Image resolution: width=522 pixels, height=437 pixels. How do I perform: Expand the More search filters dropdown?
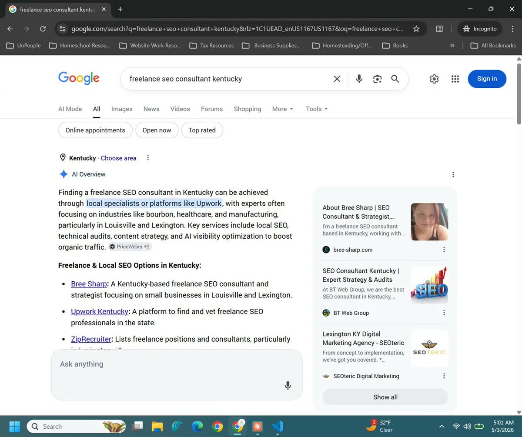(x=283, y=109)
